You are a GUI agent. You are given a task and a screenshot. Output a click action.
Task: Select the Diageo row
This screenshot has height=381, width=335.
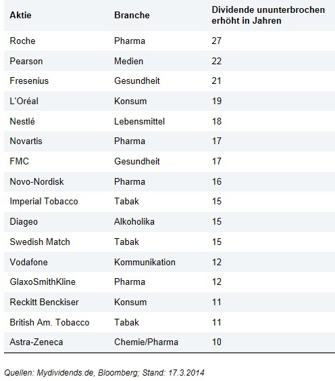(170, 221)
